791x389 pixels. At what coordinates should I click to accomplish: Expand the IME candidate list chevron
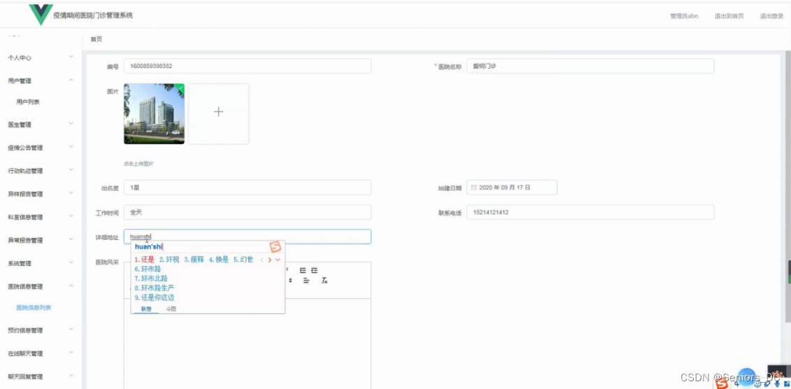point(278,260)
